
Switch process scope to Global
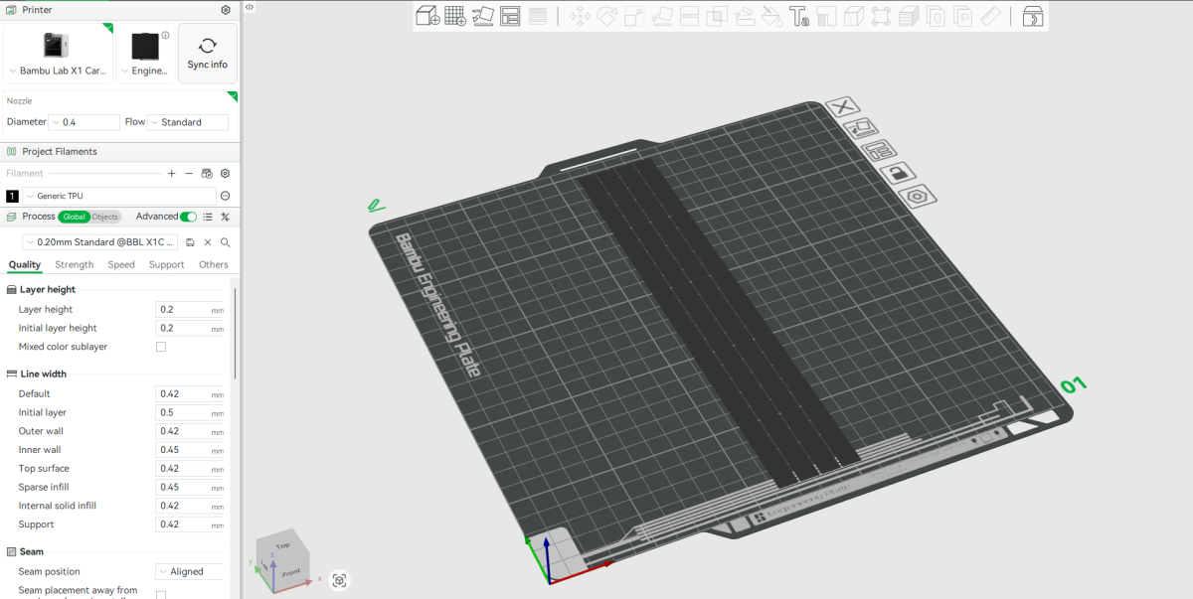(x=75, y=217)
